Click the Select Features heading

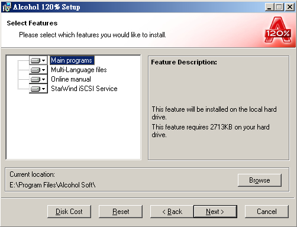[x=32, y=23]
